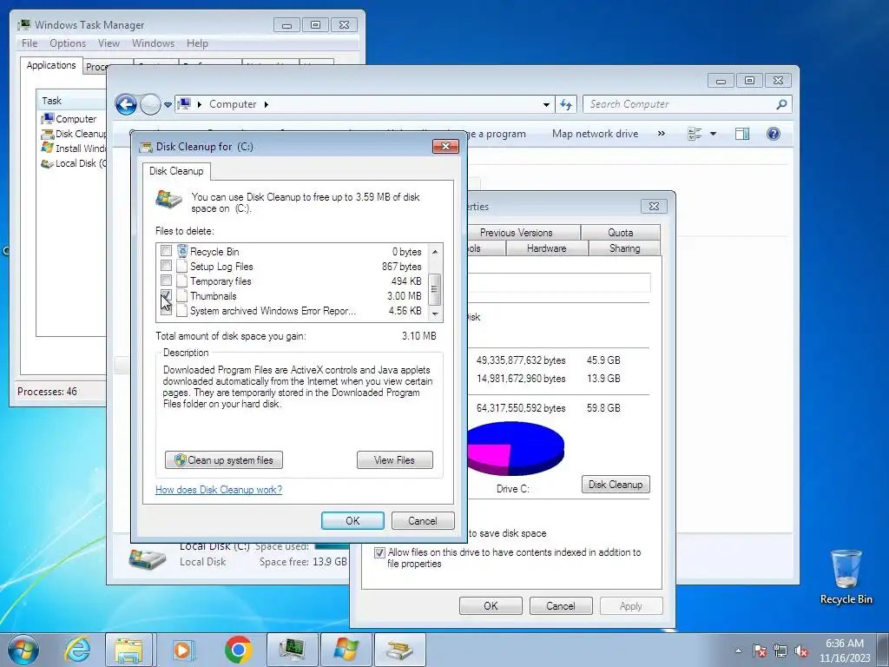Click computer icon in address bar
Image resolution: width=889 pixels, height=667 pixels.
click(x=184, y=104)
